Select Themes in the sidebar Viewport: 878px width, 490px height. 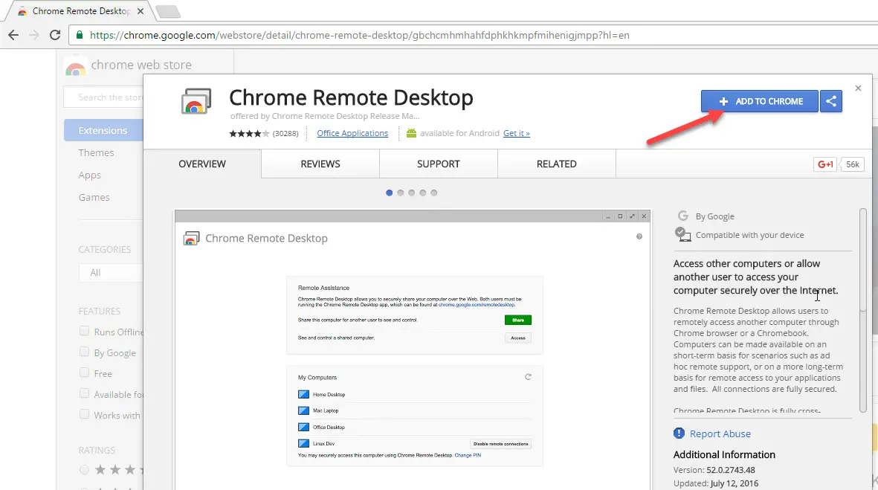(97, 152)
